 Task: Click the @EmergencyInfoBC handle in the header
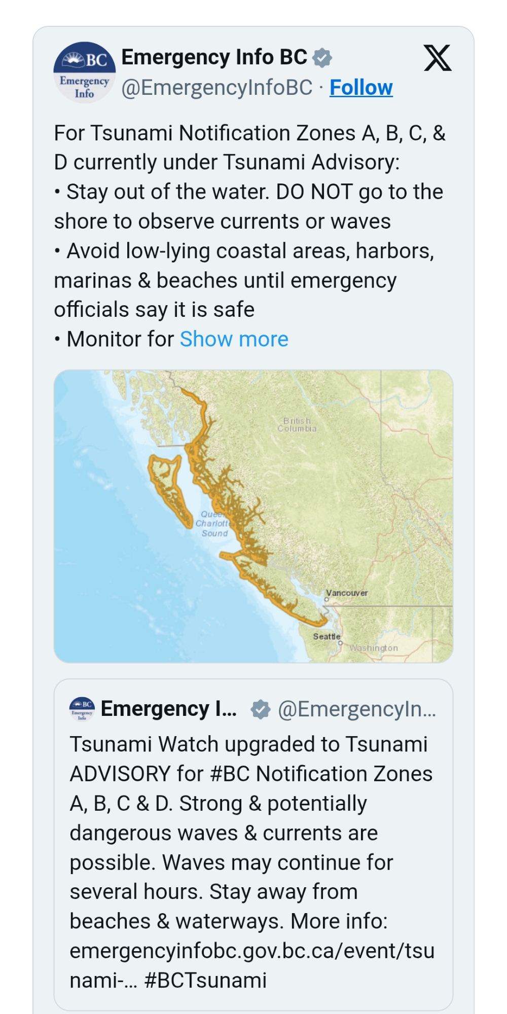click(216, 88)
